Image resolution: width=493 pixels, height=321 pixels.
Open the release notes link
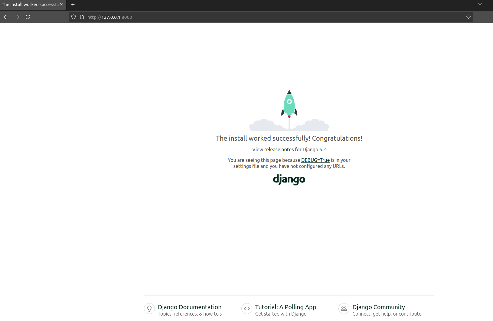[x=279, y=149]
